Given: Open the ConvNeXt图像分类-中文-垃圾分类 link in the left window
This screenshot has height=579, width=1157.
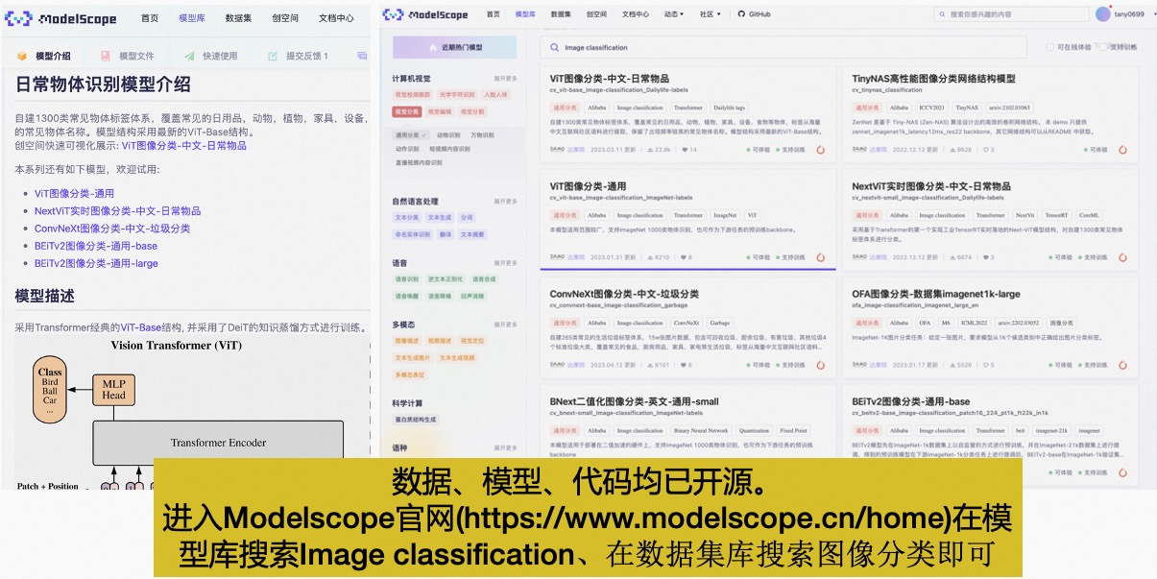Looking at the screenshot, I should (112, 229).
